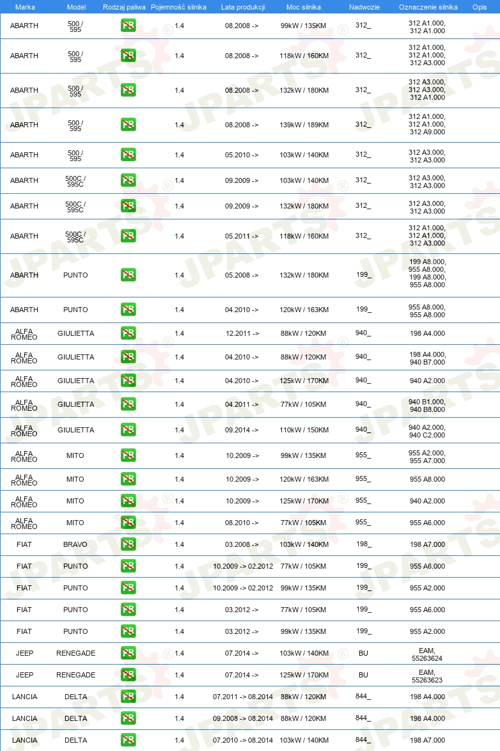
Task: Click the Pojemność silnika column header
Action: [x=178, y=7]
